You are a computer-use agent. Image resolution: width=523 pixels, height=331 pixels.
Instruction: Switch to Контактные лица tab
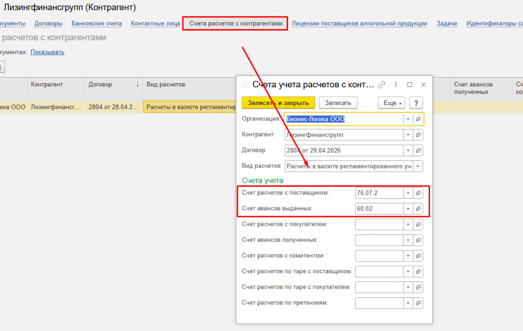pos(155,23)
